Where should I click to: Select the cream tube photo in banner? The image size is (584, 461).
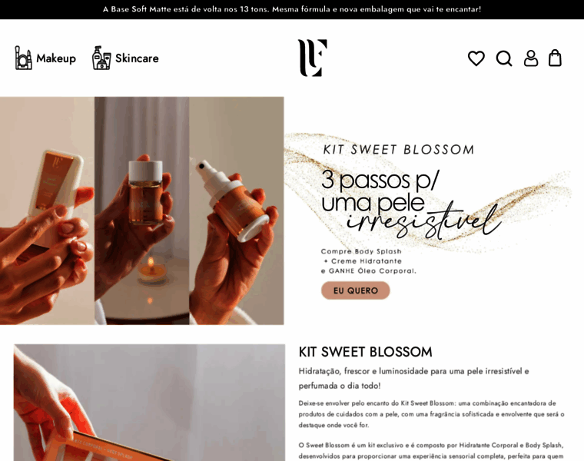click(48, 211)
